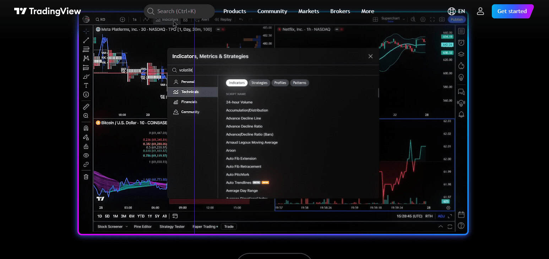Click the compare or add symbol plus icon
549x259 pixels.
[x=123, y=19]
